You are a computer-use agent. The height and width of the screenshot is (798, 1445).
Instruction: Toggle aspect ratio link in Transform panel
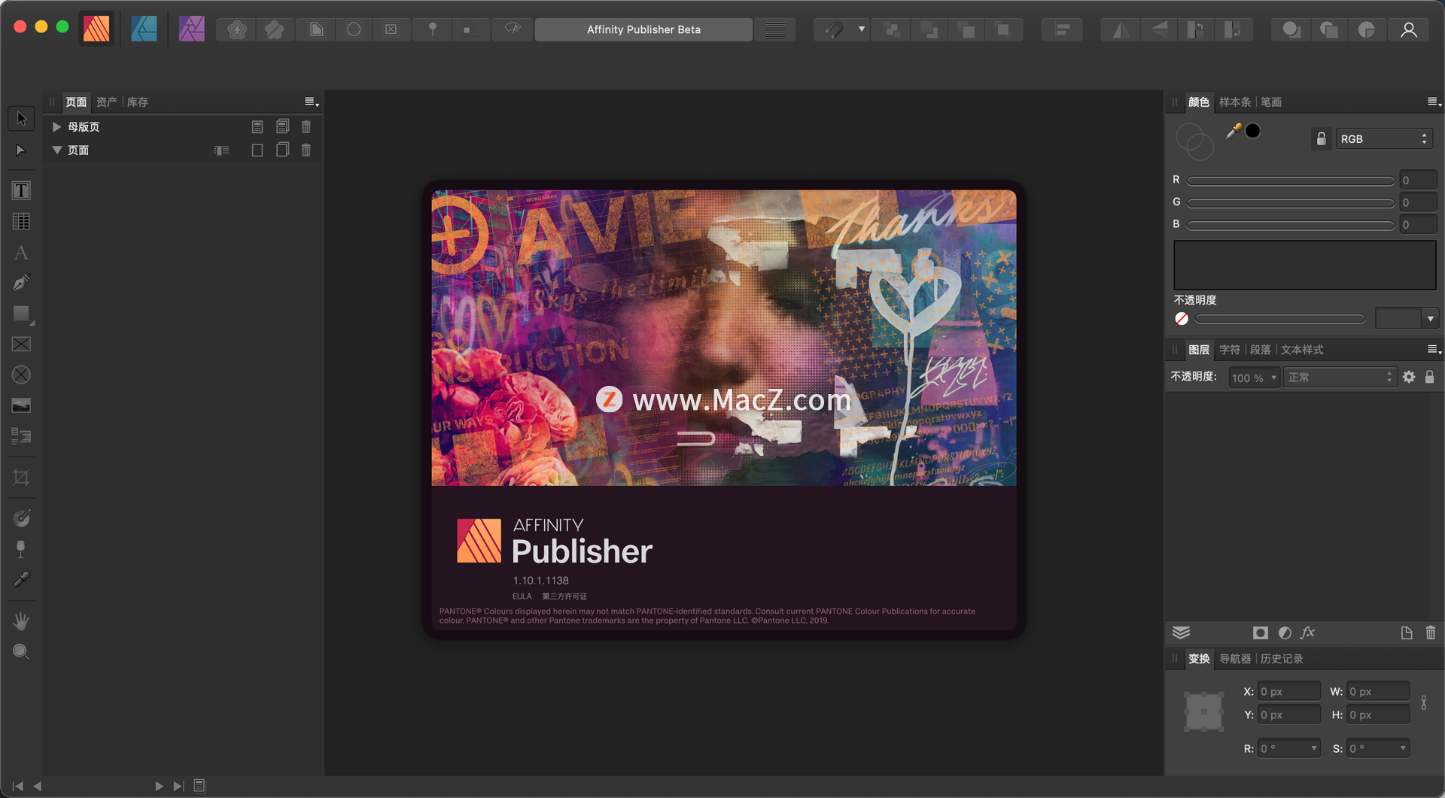1424,702
